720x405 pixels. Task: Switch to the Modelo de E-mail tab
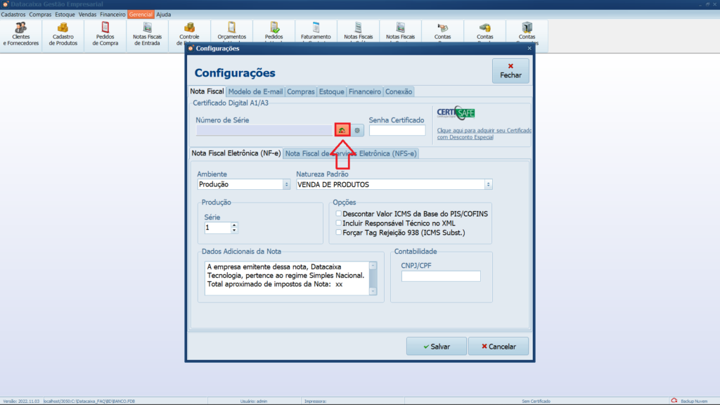pyautogui.click(x=255, y=91)
